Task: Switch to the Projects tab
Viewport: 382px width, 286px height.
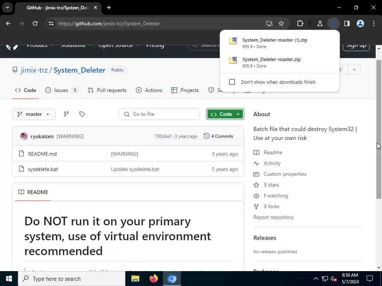Action: pos(185,90)
